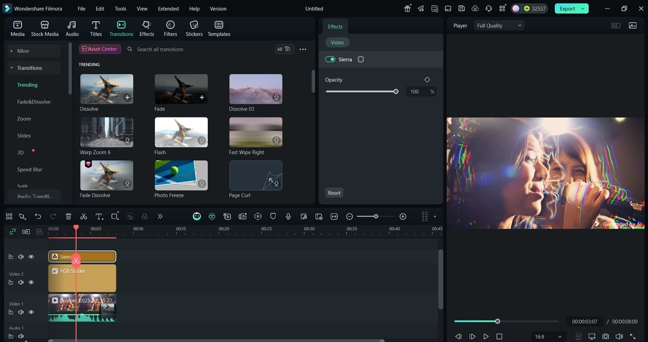Click the Video pill button
This screenshot has height=342, width=648.
pyautogui.click(x=337, y=42)
